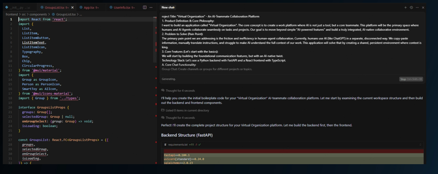
Task: Click the requirements.txt file icon in diff header
Action: coord(166,144)
